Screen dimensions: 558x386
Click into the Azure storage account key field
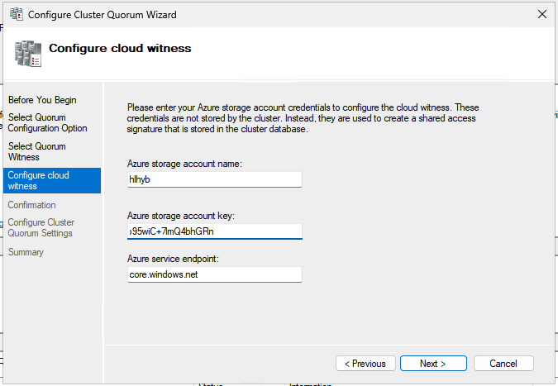(215, 231)
